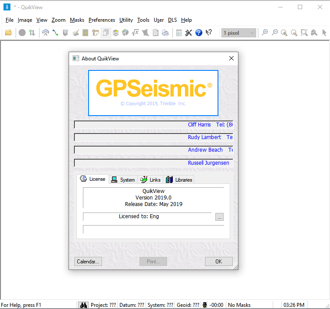
Task: Open the Tools menu
Action: coord(143,20)
